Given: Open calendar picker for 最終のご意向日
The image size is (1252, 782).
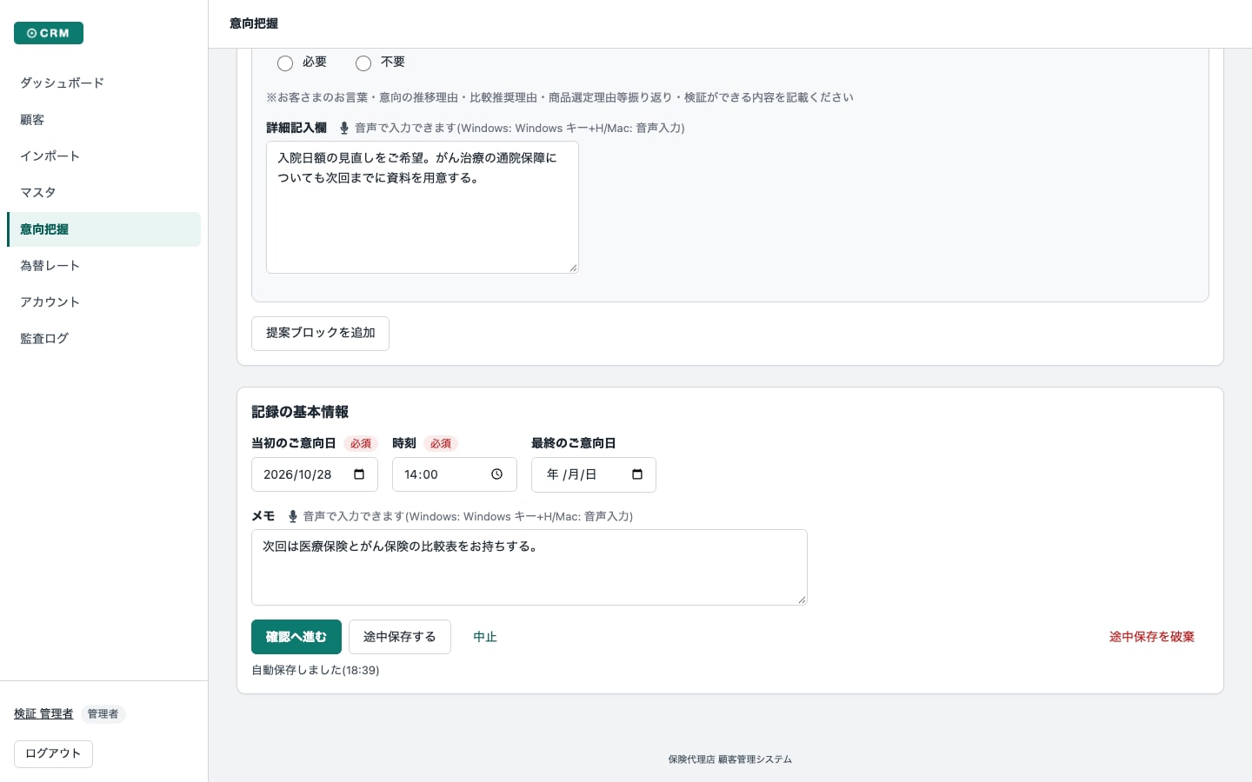Looking at the screenshot, I should [637, 474].
